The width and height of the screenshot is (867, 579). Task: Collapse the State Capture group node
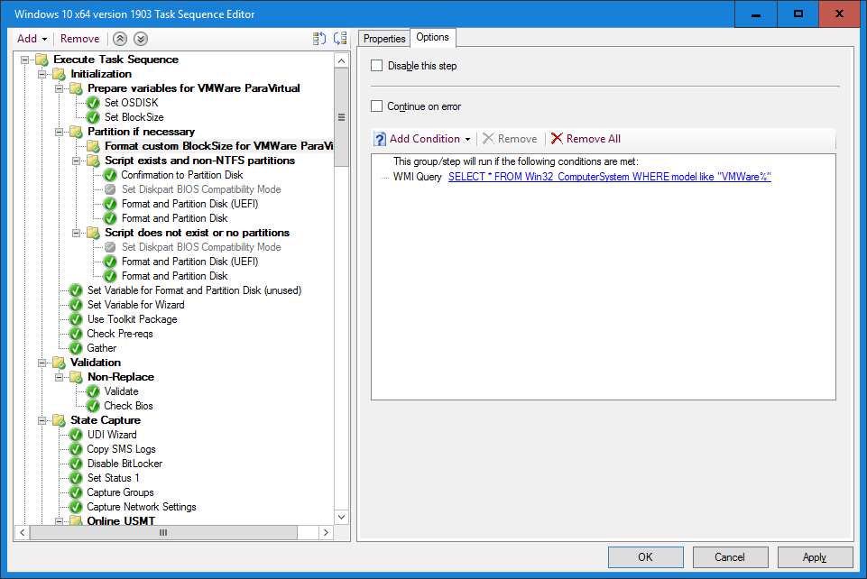(x=42, y=420)
